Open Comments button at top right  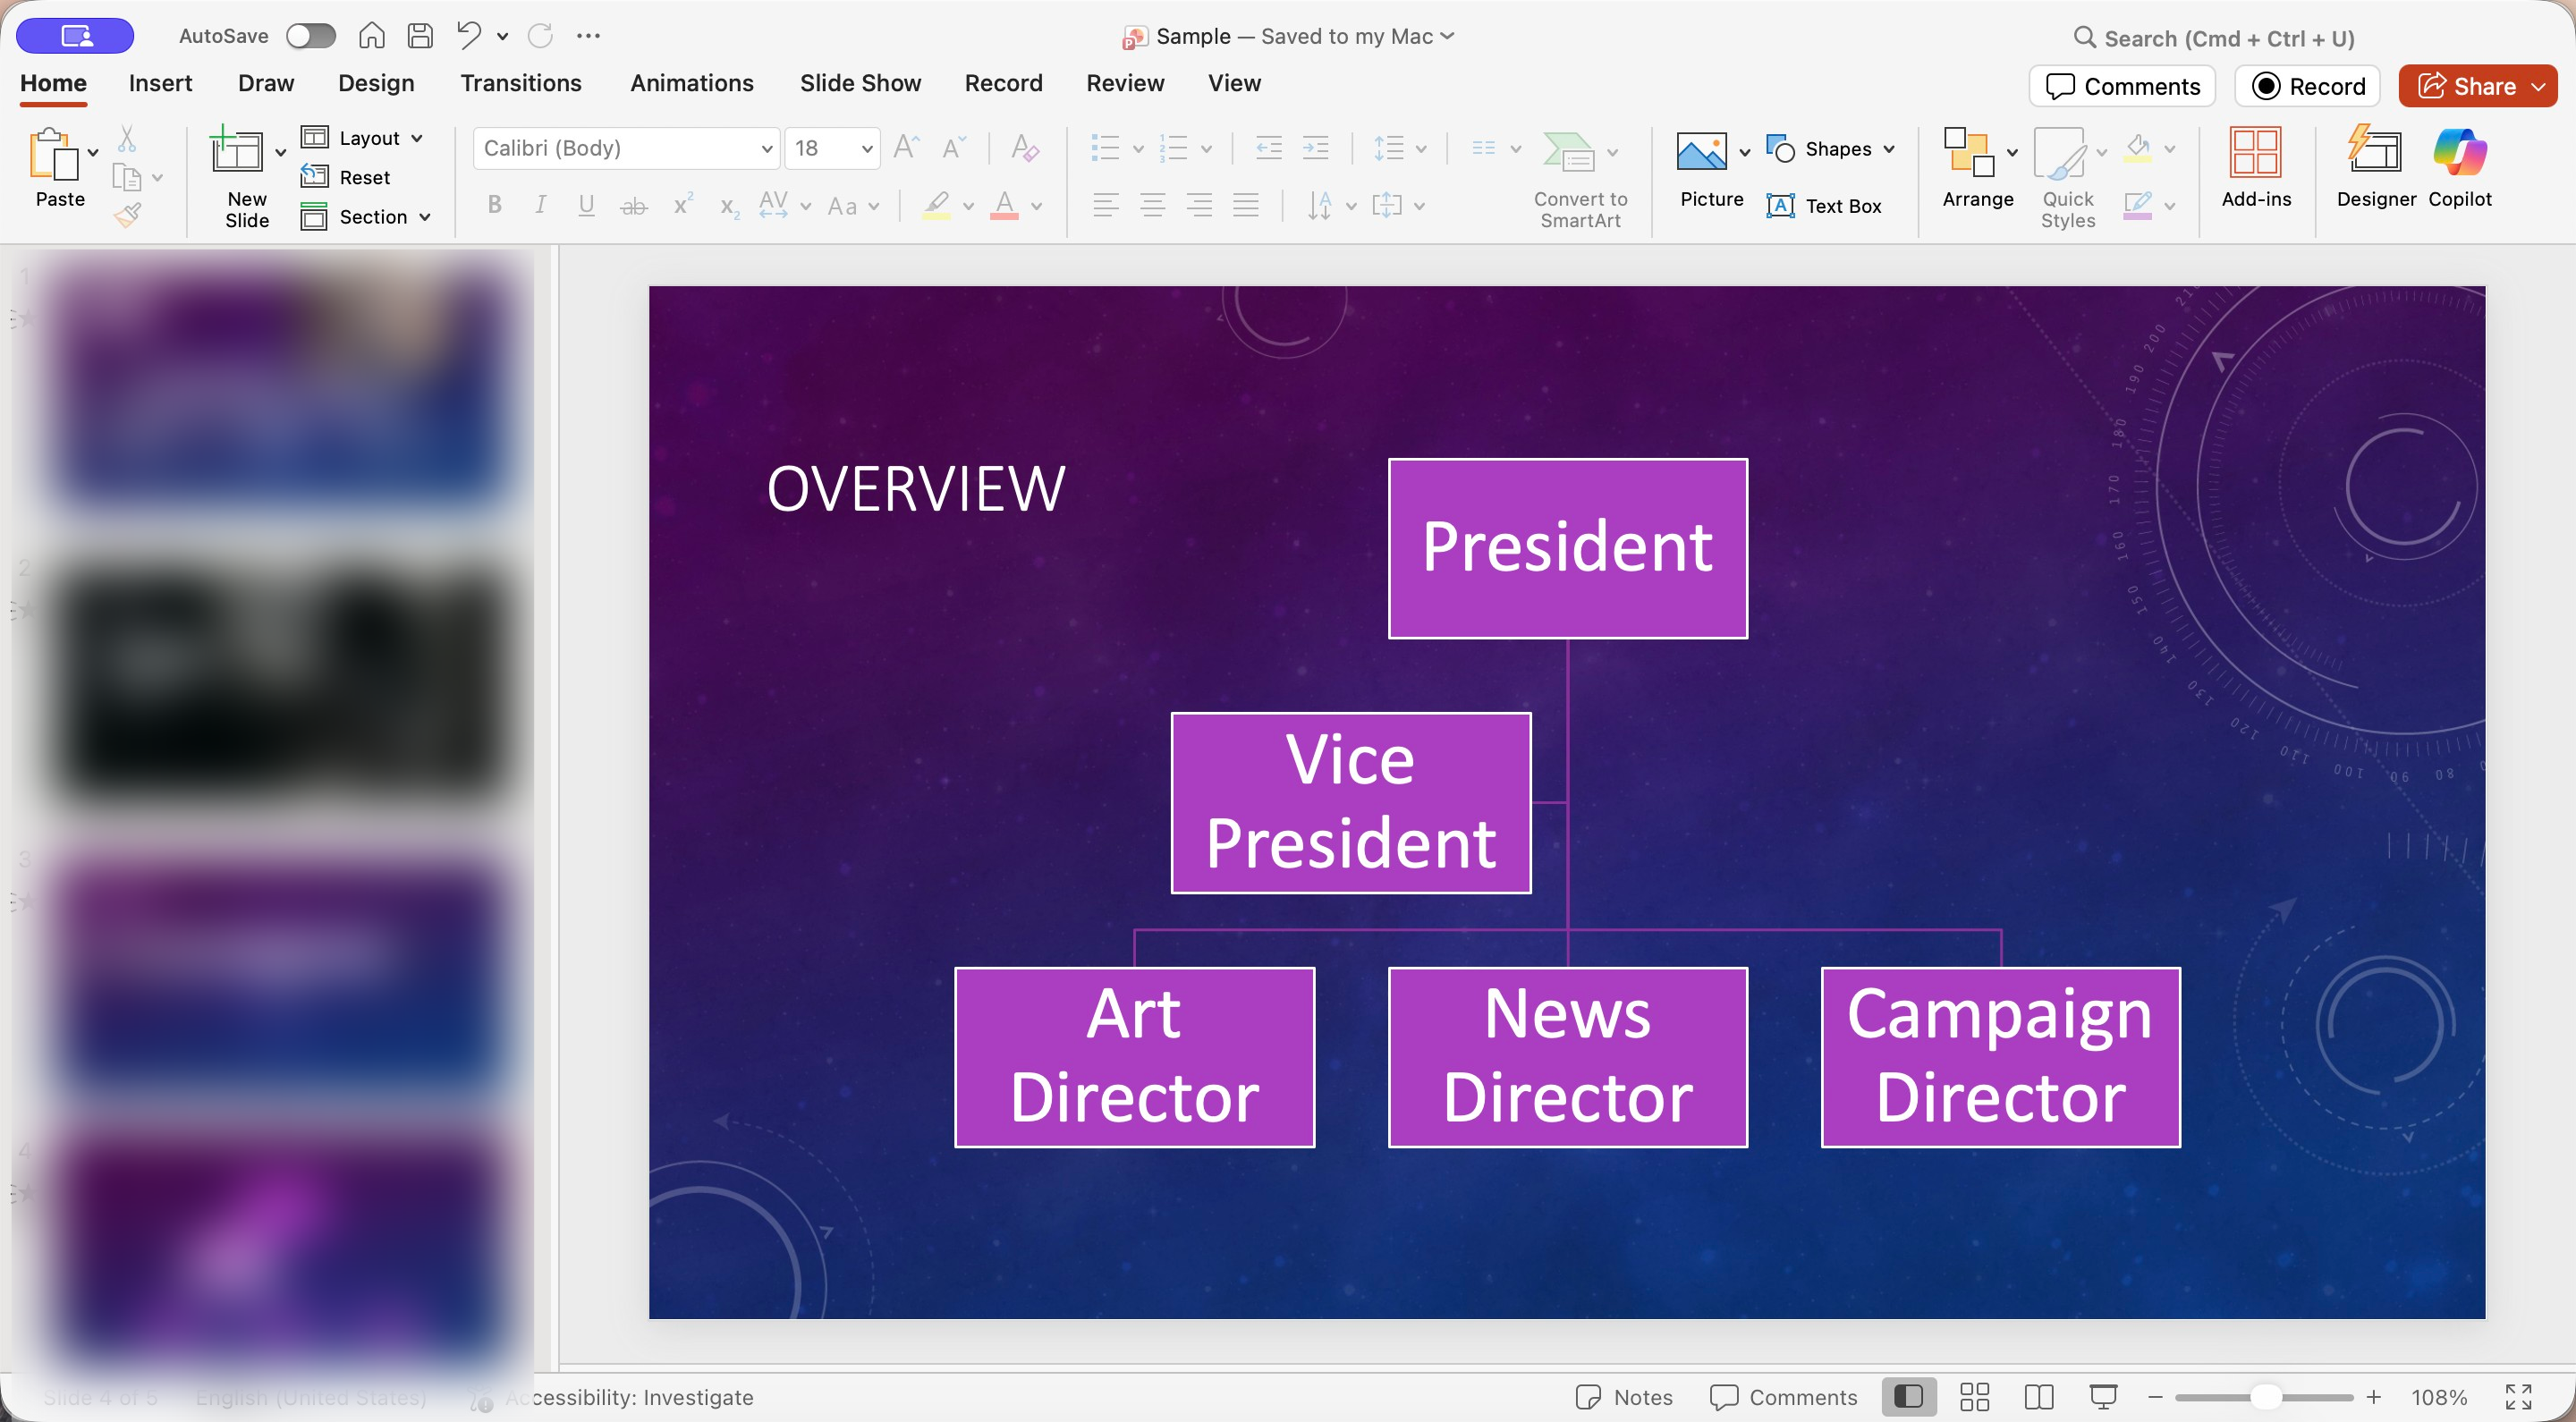click(x=2122, y=86)
